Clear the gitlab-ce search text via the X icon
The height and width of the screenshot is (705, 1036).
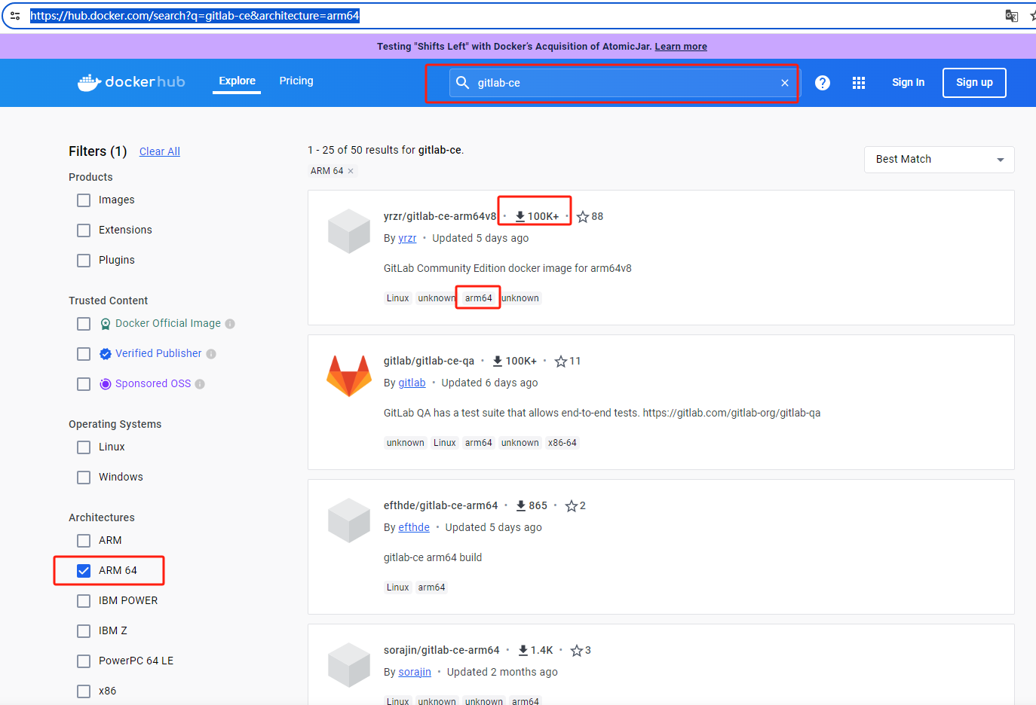(x=784, y=83)
